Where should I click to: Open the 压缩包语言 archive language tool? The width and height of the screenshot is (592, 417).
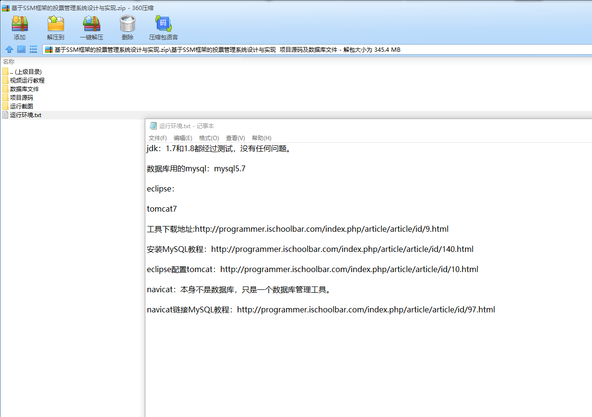tap(163, 24)
